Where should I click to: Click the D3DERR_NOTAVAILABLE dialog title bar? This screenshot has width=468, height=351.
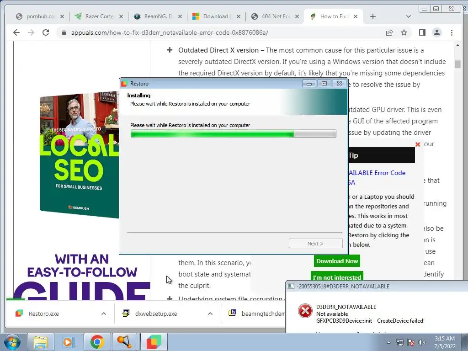(377, 286)
